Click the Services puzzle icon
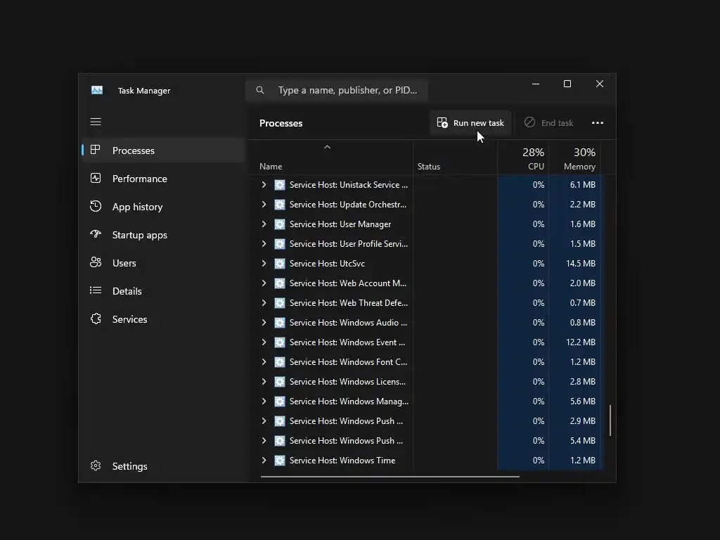The height and width of the screenshot is (540, 720). tap(96, 319)
